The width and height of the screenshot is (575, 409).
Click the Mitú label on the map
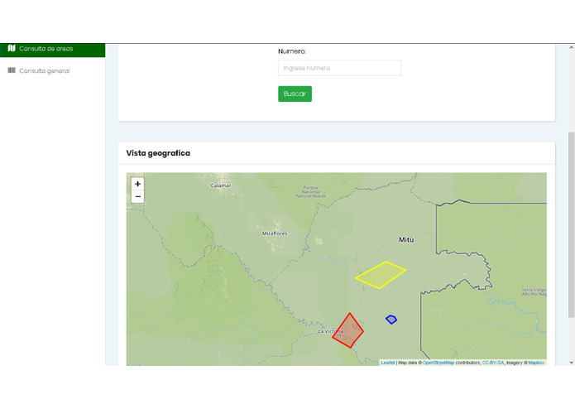[x=406, y=240]
